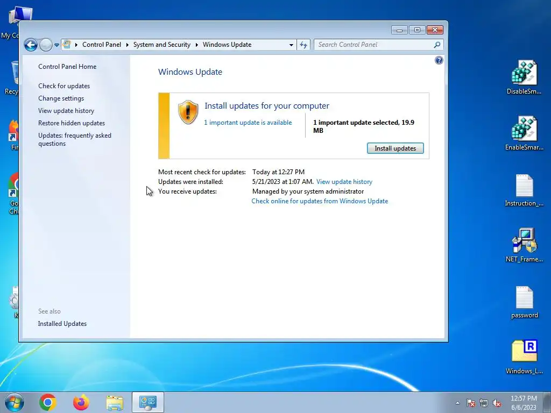This screenshot has height=413, width=551.
Task: Launch Google Chrome from the taskbar
Action: (x=48, y=402)
